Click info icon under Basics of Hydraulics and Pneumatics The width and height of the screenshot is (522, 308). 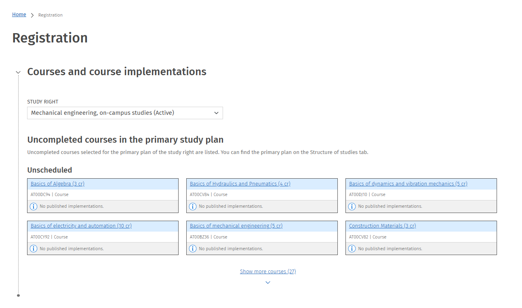click(193, 207)
